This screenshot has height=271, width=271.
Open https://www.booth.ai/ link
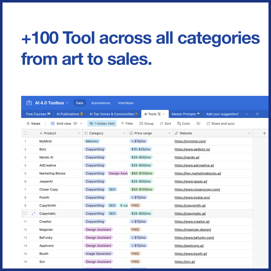191,254
